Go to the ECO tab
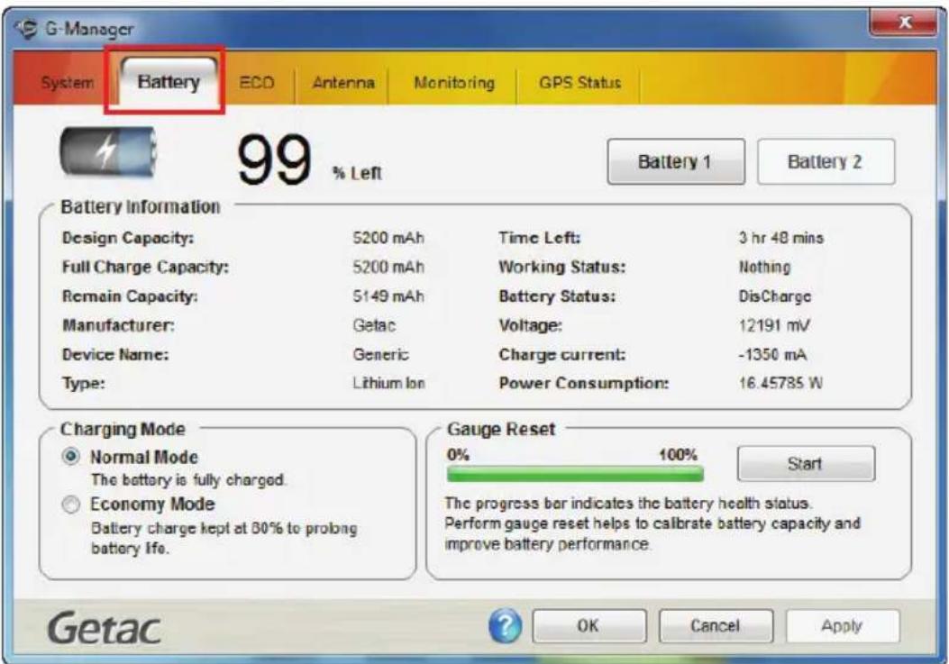The width and height of the screenshot is (949, 664). tap(257, 82)
